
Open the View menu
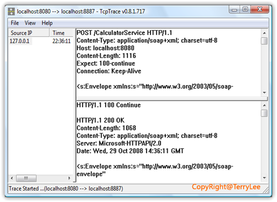(30, 23)
